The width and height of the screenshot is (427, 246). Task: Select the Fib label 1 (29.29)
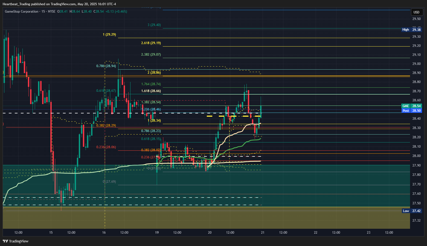point(109,35)
